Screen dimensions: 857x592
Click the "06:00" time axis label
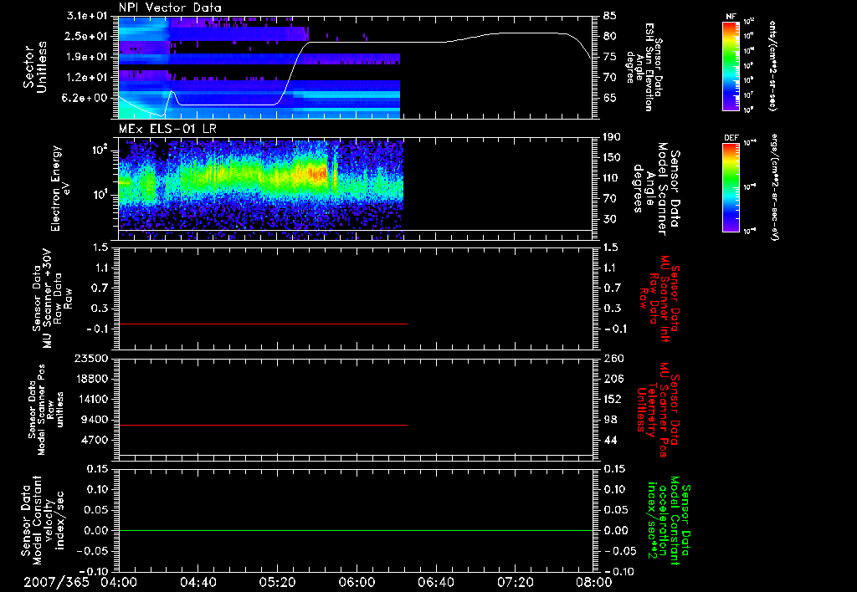tap(357, 582)
